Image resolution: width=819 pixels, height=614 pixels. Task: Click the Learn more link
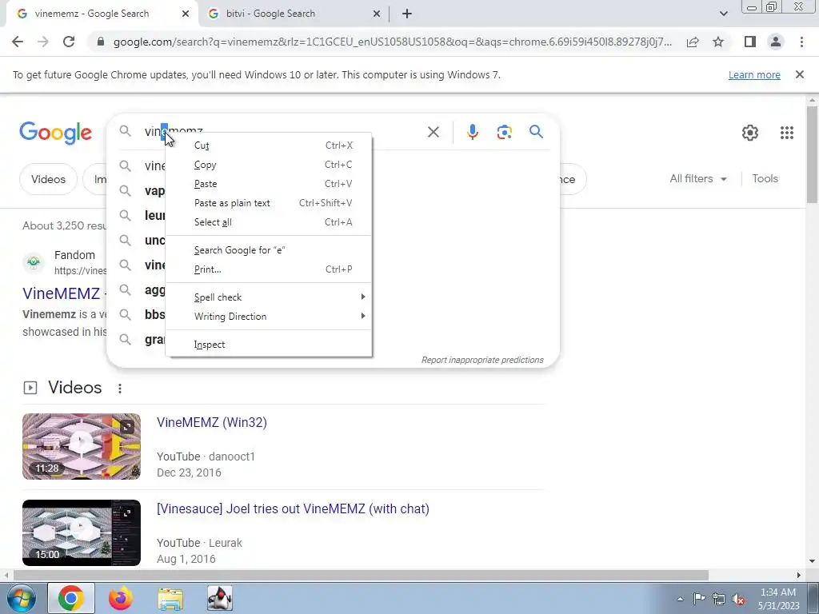click(754, 74)
